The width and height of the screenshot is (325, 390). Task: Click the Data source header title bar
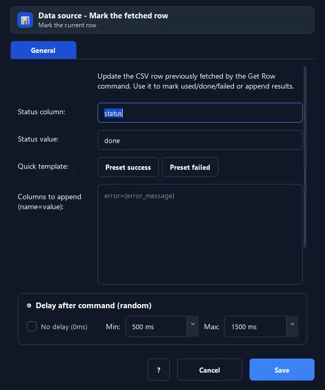(162, 20)
